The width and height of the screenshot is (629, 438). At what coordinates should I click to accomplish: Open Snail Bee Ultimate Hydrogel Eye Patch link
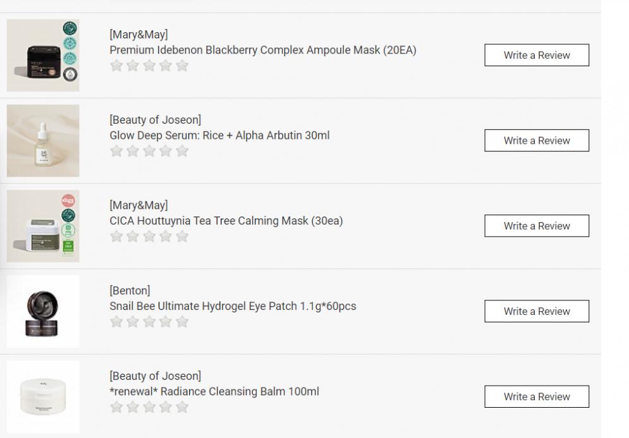[233, 306]
